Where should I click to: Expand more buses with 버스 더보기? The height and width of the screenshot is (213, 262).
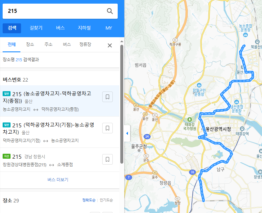(x=58, y=180)
